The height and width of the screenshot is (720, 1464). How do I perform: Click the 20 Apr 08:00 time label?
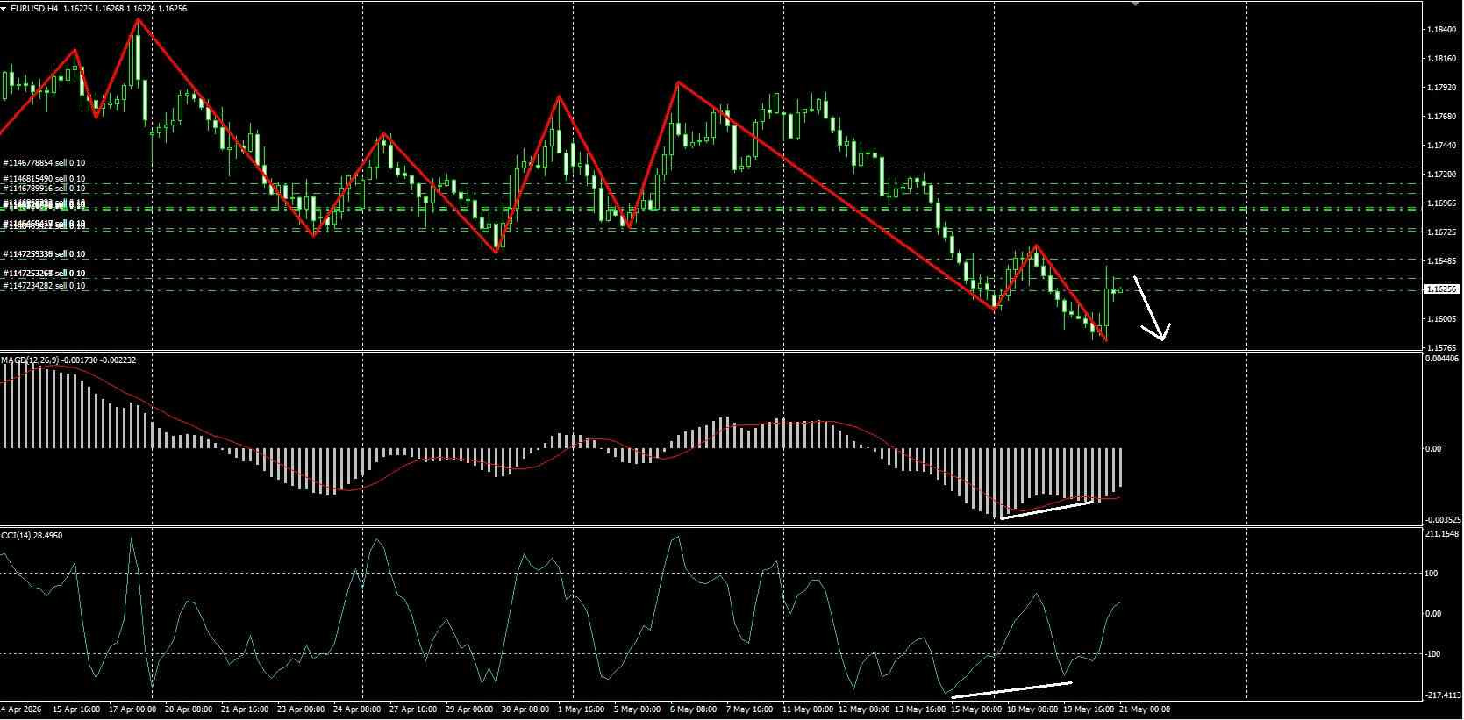pos(189,709)
